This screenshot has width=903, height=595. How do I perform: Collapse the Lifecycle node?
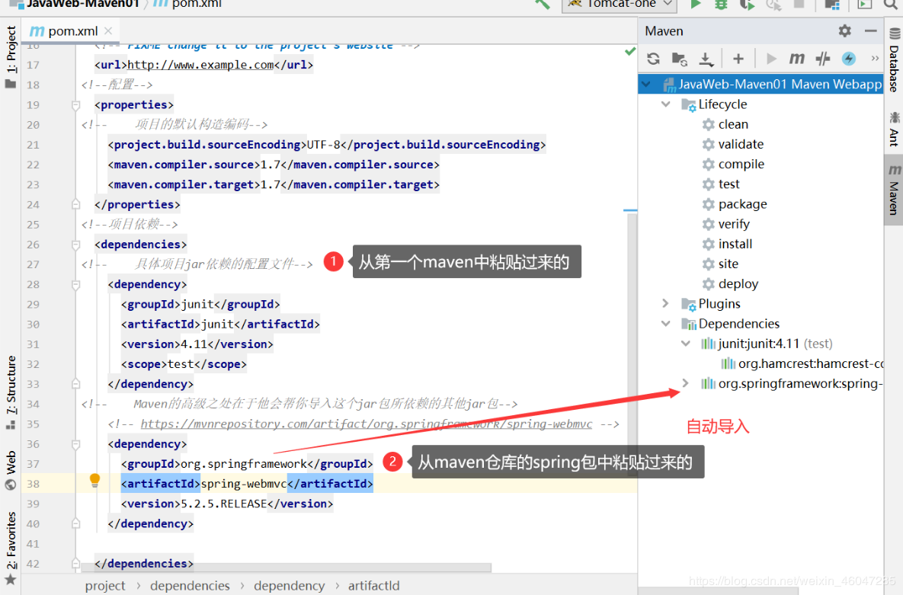(x=666, y=104)
